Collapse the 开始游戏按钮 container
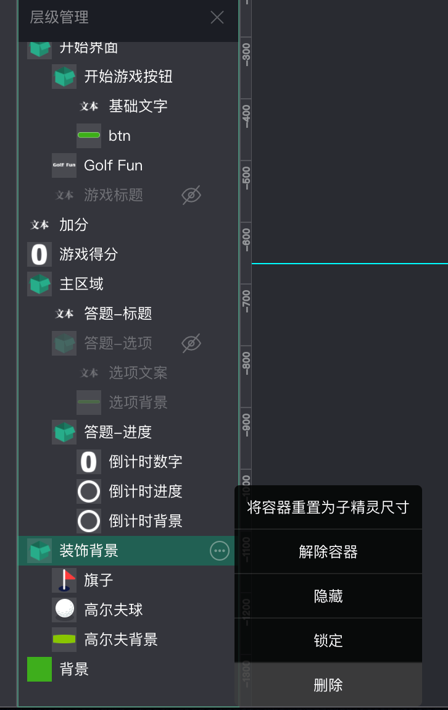Viewport: 448px width, 710px height. [x=64, y=77]
